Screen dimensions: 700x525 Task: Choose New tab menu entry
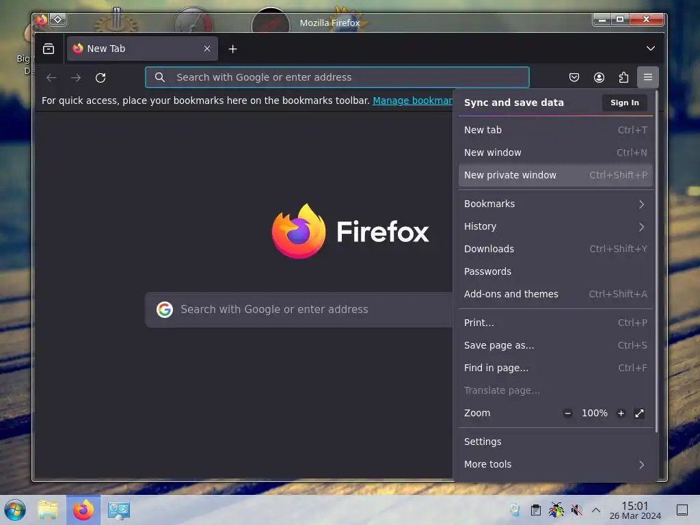[555, 130]
